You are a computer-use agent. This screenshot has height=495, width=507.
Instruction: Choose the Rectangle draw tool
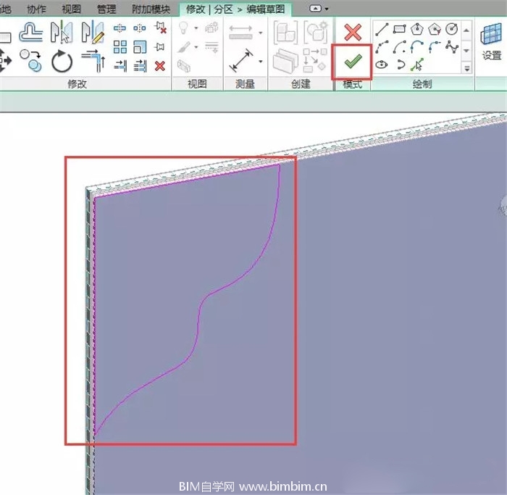coord(399,29)
